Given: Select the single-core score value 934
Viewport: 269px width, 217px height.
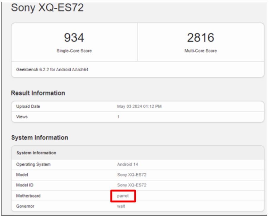Looking at the screenshot, I should [74, 38].
